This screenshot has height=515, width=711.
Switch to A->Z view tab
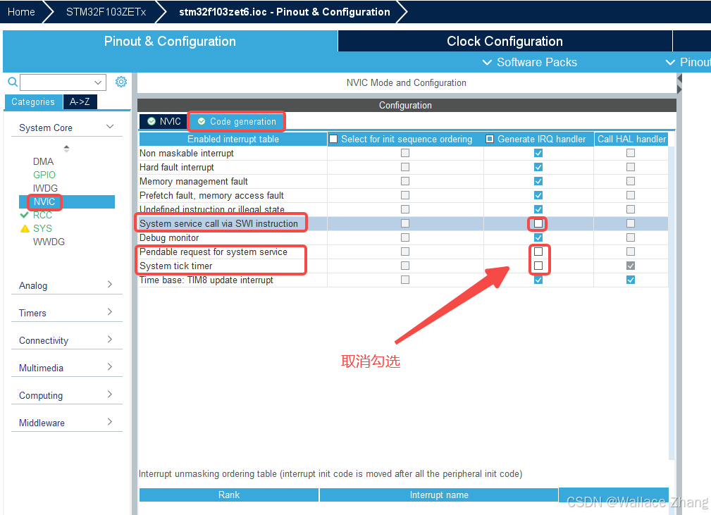tap(80, 102)
